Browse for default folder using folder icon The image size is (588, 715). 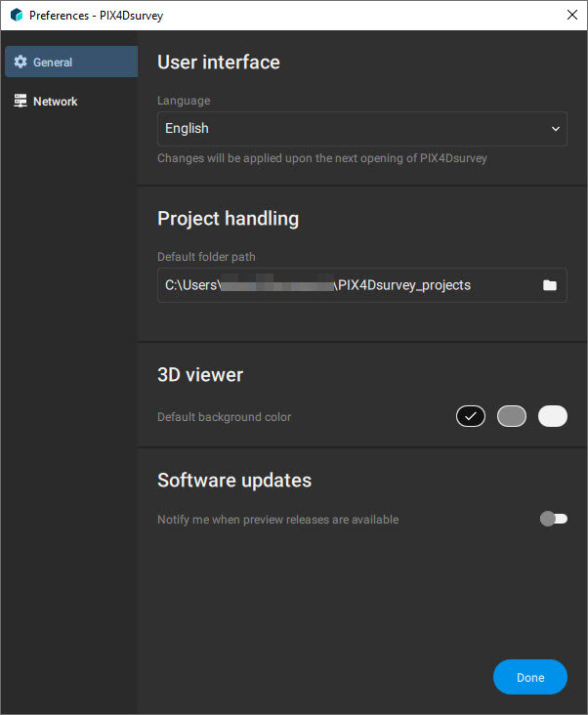pos(550,285)
